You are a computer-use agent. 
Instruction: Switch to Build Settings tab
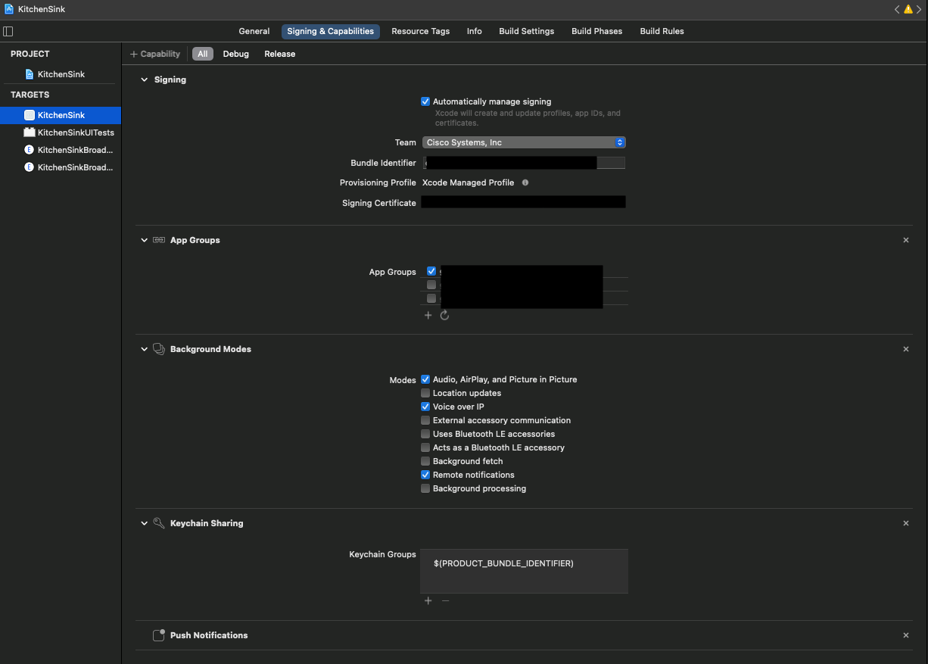[527, 31]
